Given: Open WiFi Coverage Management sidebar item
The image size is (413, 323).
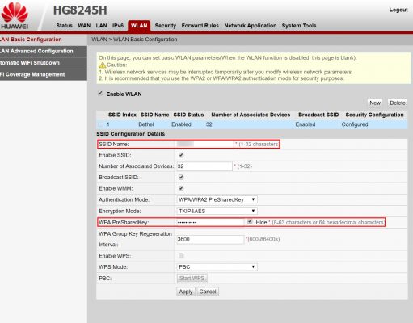Looking at the screenshot, I should tap(44, 74).
